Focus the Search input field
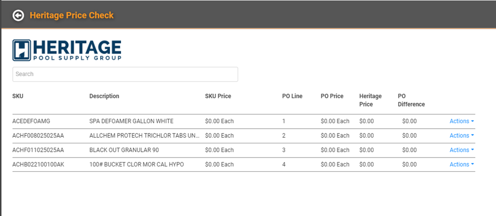This screenshot has height=216, width=496. (125, 74)
